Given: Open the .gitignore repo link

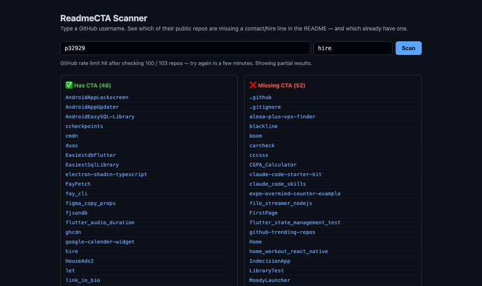Looking at the screenshot, I should tap(265, 107).
